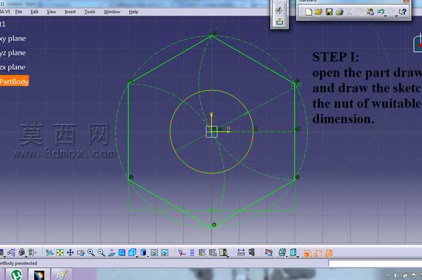Open the File menu
Image resolution: width=422 pixels, height=280 pixels.
(19, 12)
